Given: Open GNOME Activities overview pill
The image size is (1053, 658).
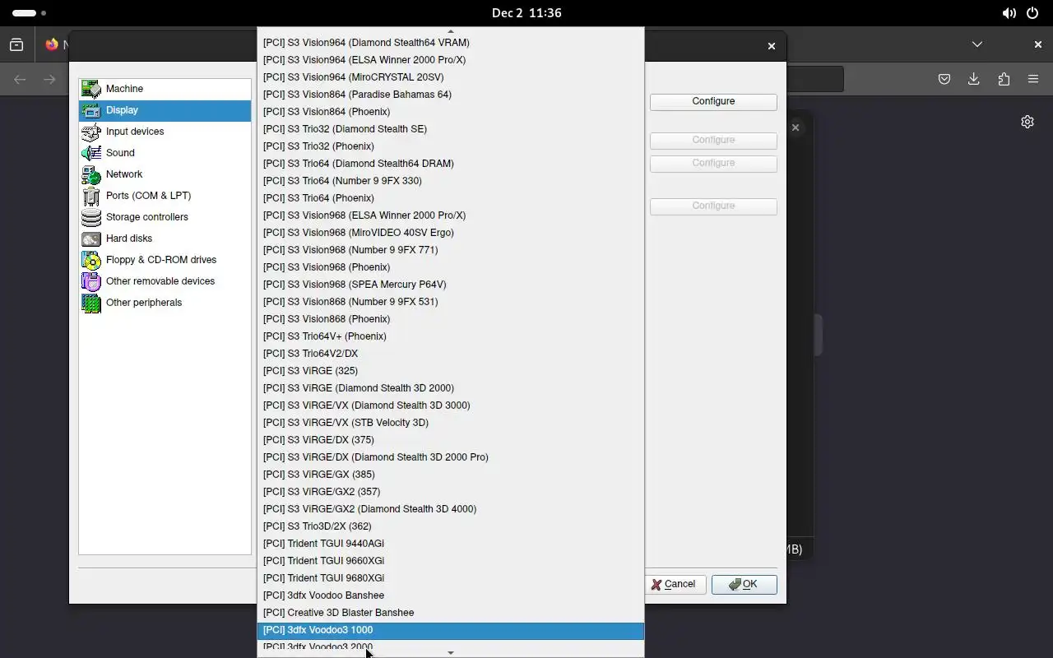Looking at the screenshot, I should [30, 13].
